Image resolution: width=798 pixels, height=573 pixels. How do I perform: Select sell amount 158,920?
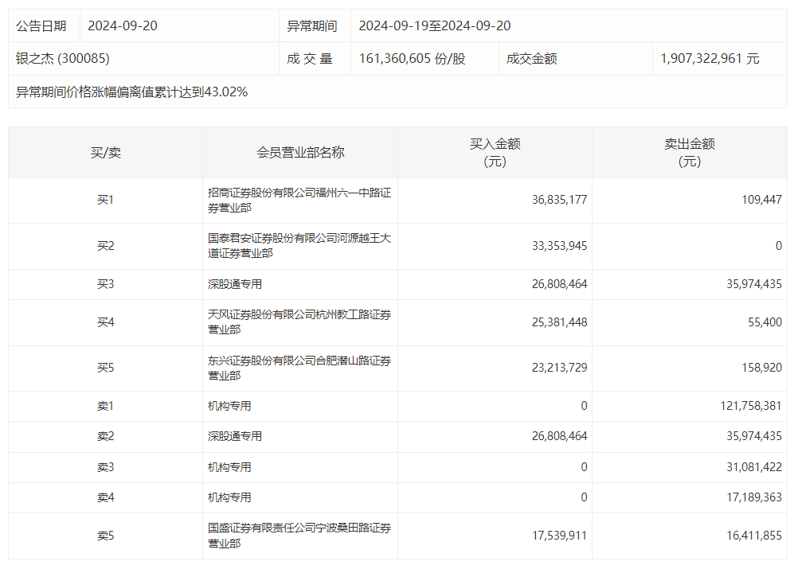pyautogui.click(x=761, y=368)
